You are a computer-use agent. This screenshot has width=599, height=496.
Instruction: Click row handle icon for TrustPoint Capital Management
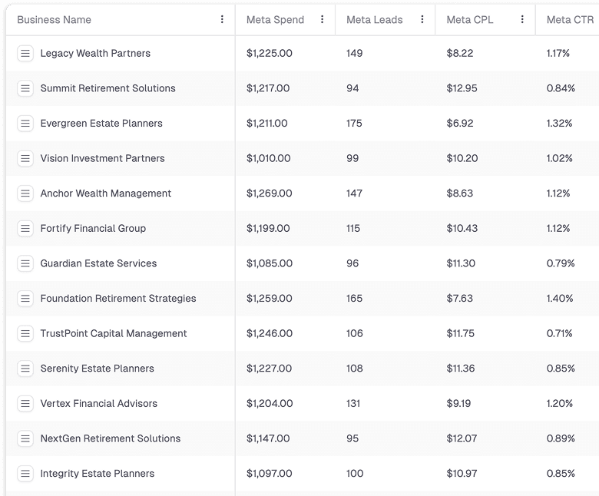[25, 333]
